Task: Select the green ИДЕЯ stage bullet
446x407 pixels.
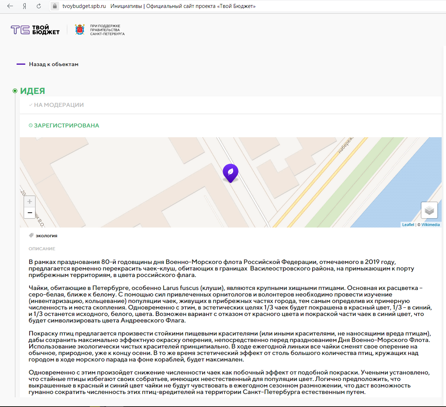Action: (15, 91)
